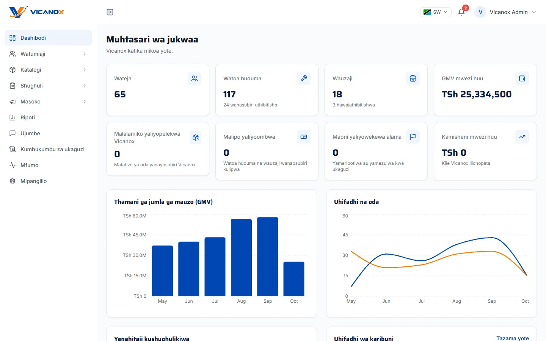Click the Vicanox logo
The width and height of the screenshot is (546, 341).
pos(36,12)
